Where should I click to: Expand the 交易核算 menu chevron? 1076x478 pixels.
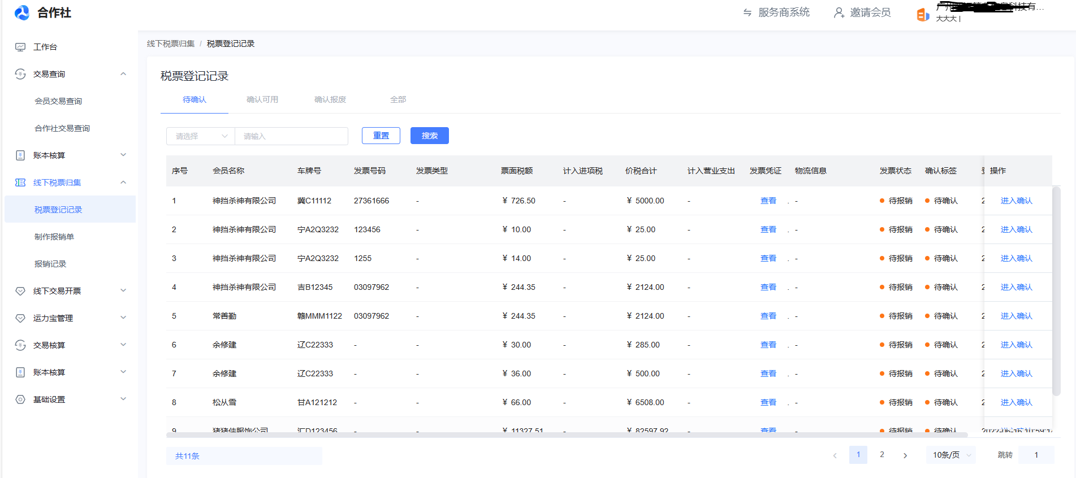pos(123,345)
